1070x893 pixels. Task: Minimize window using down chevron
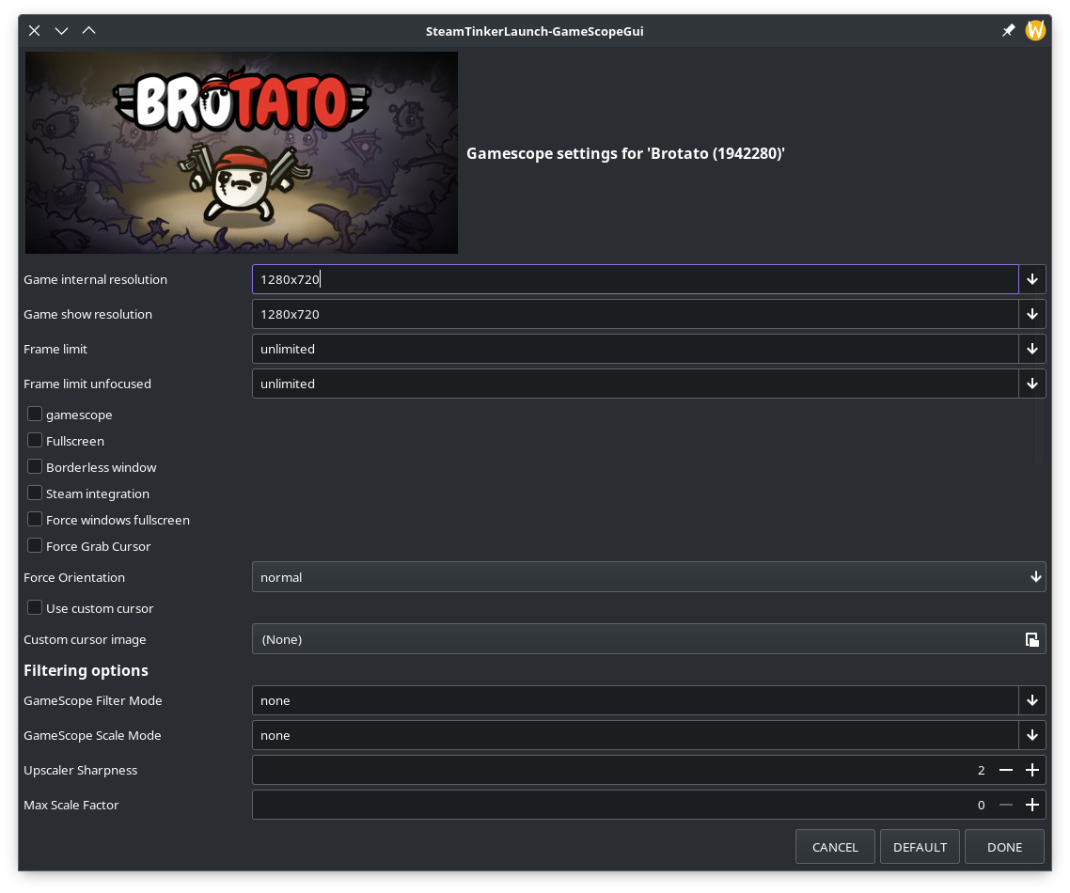61,31
